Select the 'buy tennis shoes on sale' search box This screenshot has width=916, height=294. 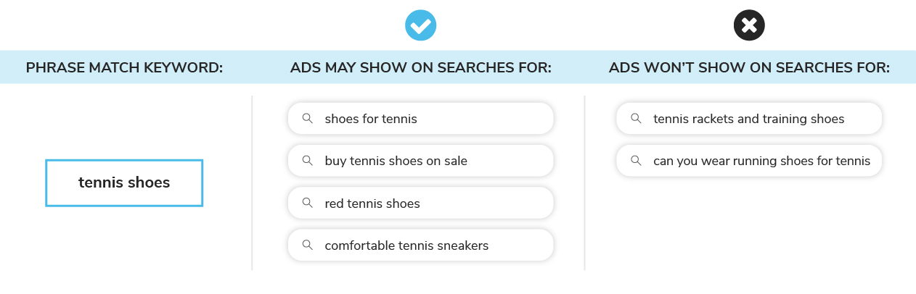coord(421,161)
